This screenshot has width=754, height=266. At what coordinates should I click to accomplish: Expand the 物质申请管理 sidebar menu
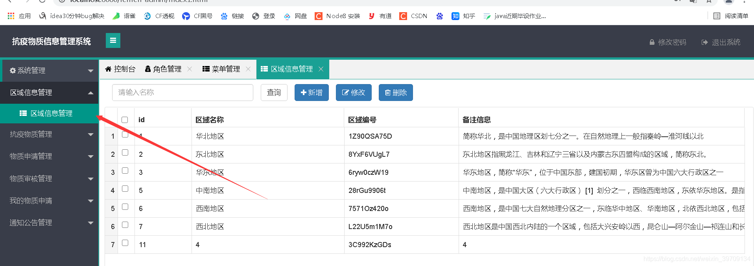pos(49,156)
